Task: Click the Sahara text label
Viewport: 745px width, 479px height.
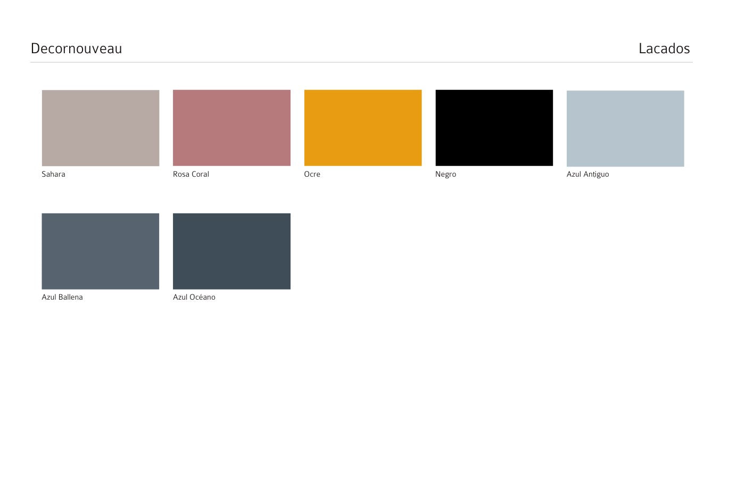Action: pos(53,174)
